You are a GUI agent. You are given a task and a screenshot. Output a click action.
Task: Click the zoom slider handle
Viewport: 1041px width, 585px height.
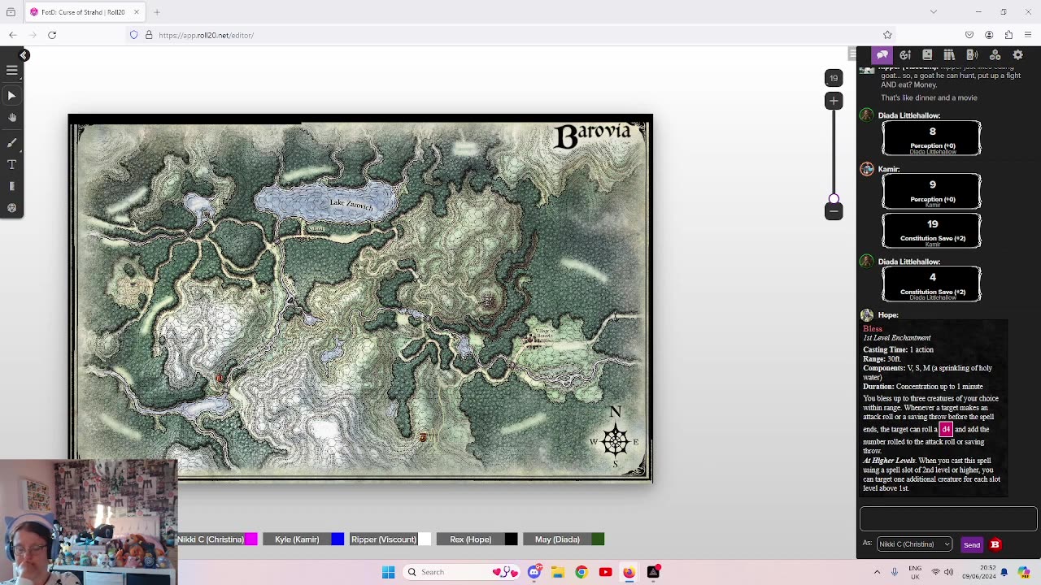[834, 199]
